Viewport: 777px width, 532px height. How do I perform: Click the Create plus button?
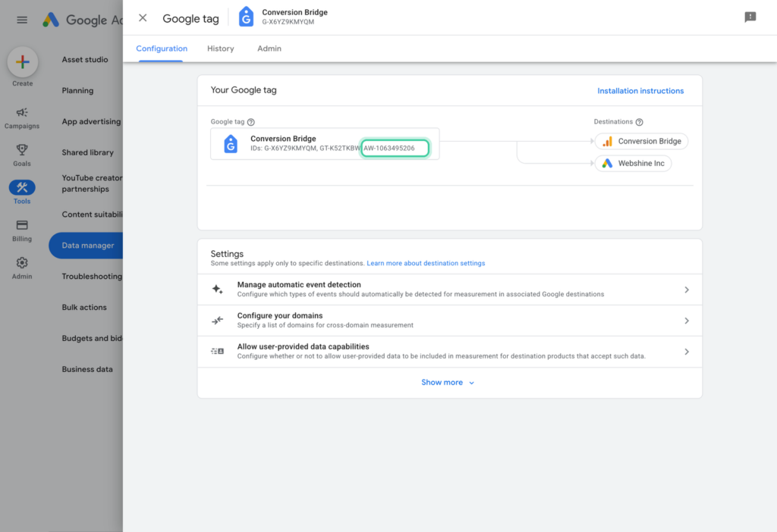coord(22,62)
